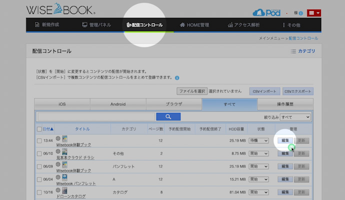The width and height of the screenshot is (345, 200).
Task: Switch to 操作履歴 tab
Action: 285,104
